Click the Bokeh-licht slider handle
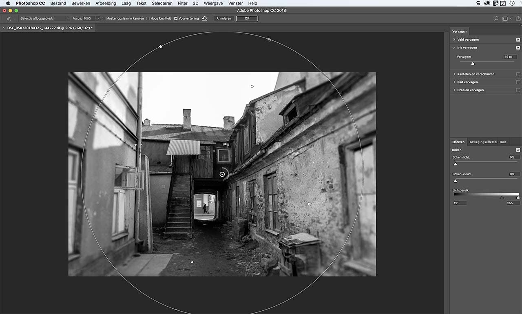Image resolution: width=522 pixels, height=314 pixels. pyautogui.click(x=456, y=164)
